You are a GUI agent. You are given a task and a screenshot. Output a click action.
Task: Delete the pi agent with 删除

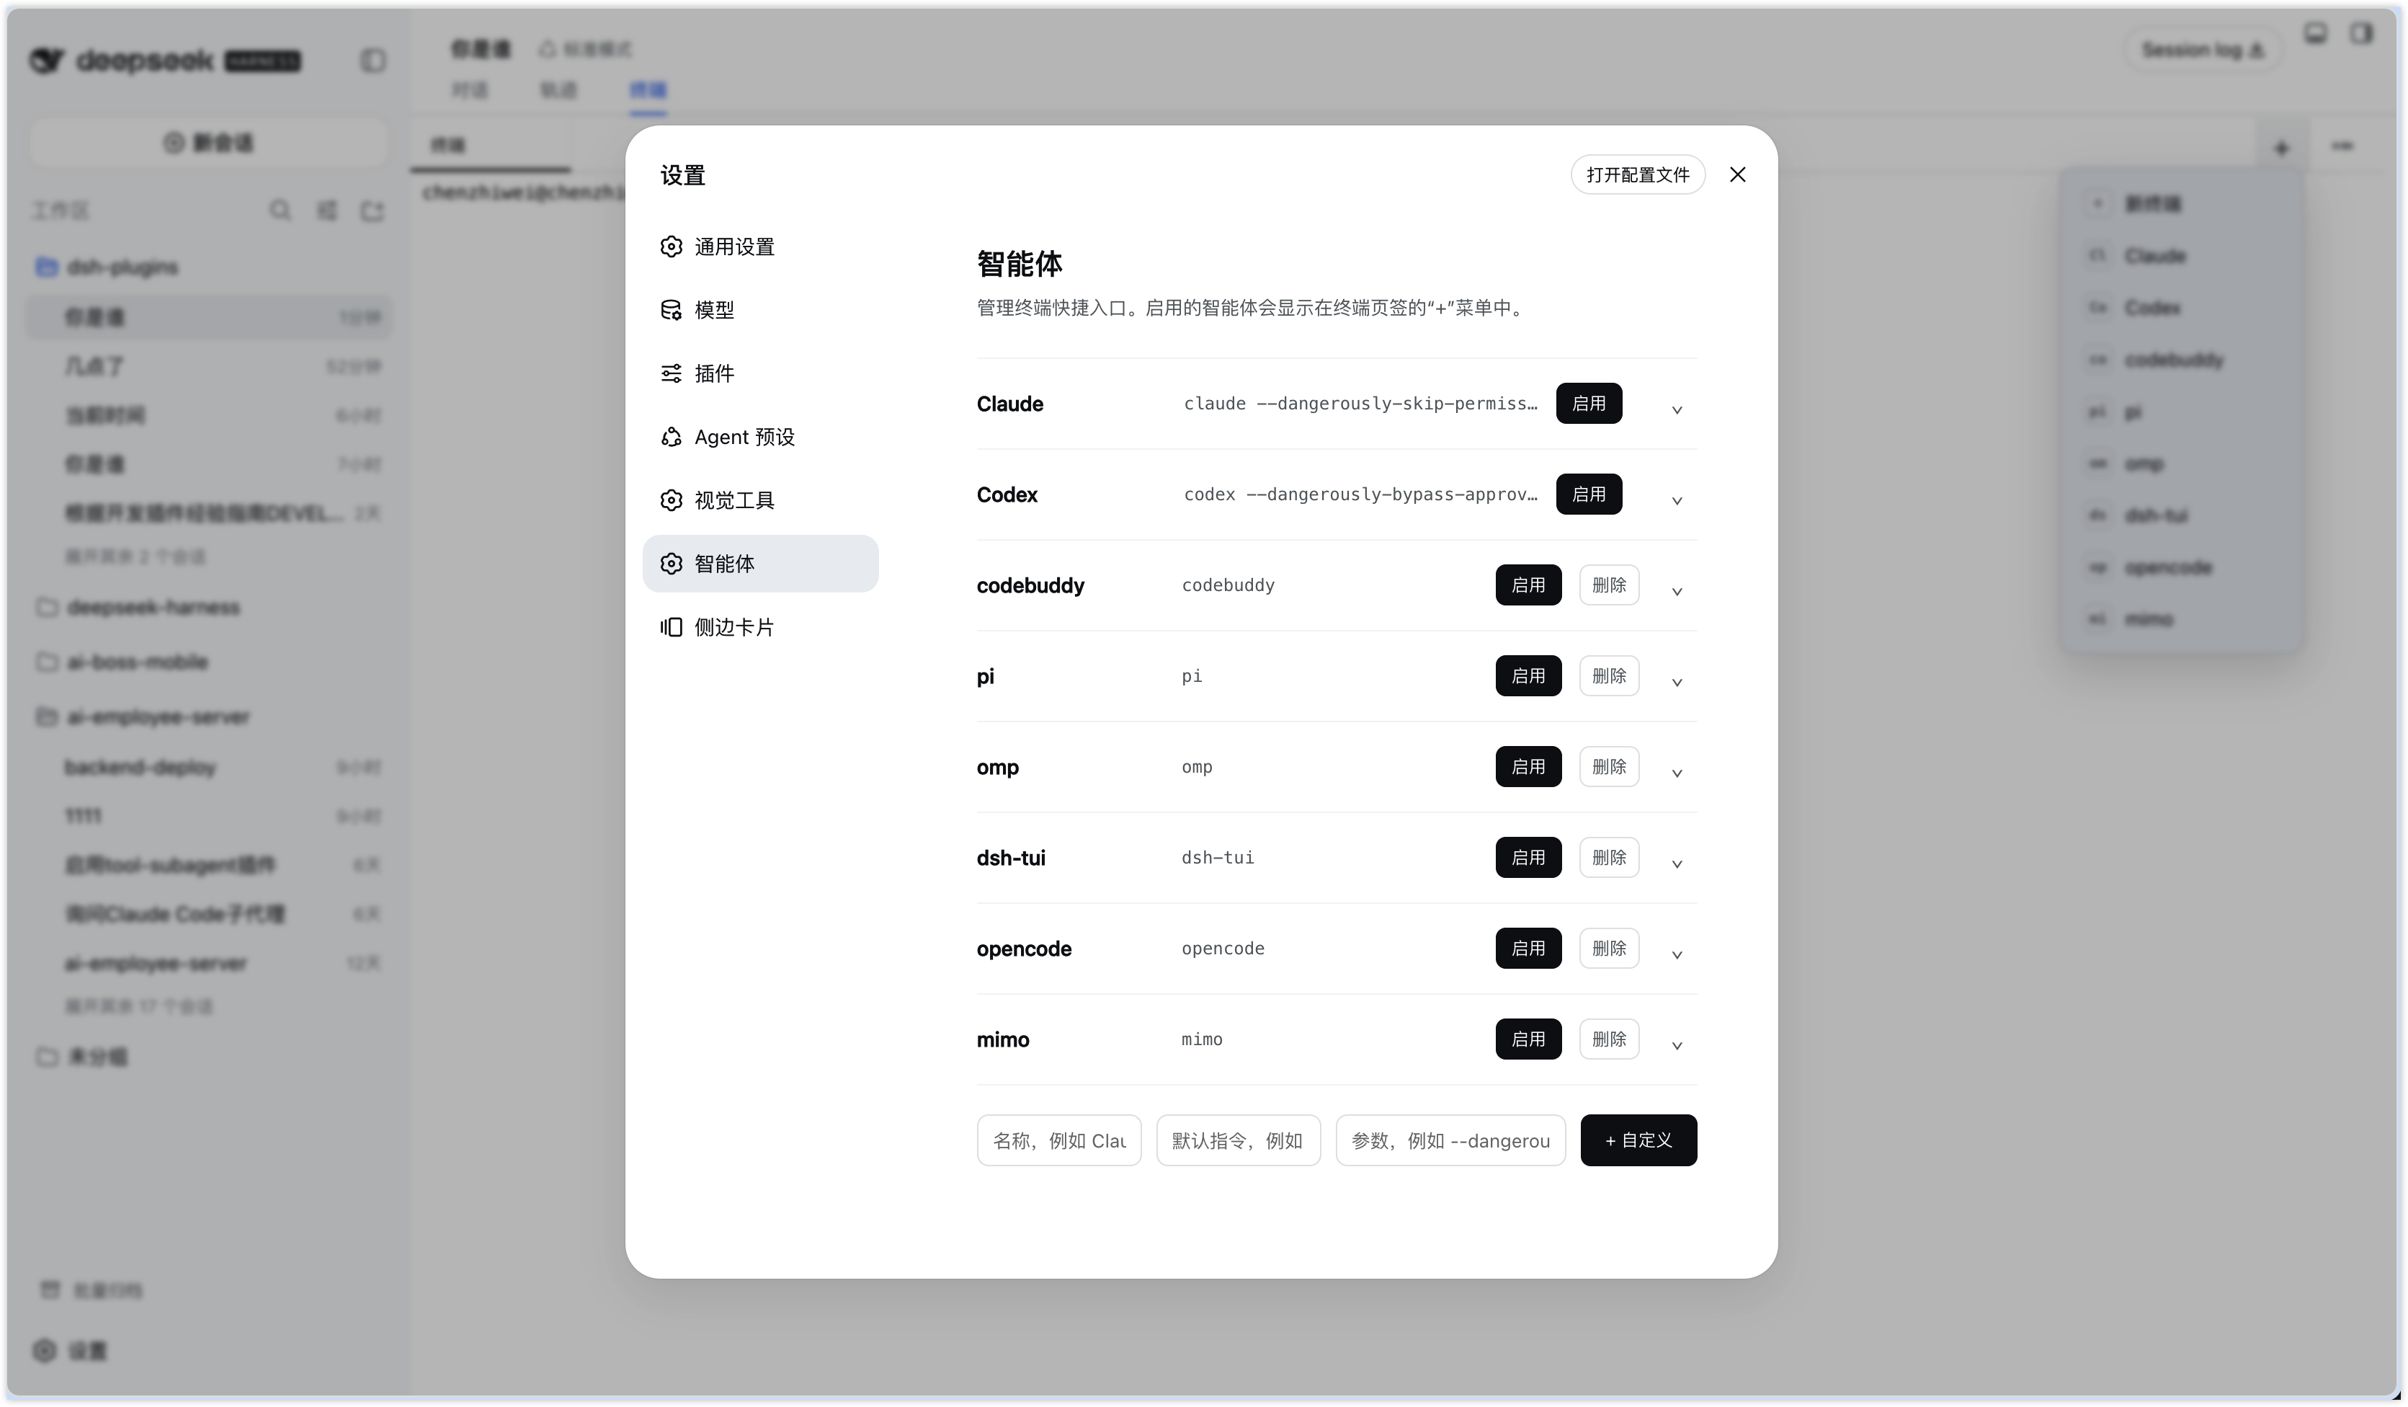click(1609, 676)
